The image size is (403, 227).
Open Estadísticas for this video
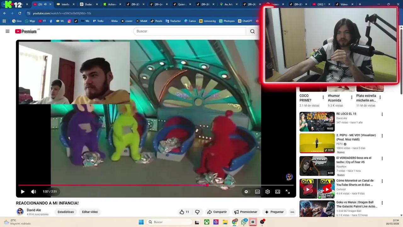65,212
